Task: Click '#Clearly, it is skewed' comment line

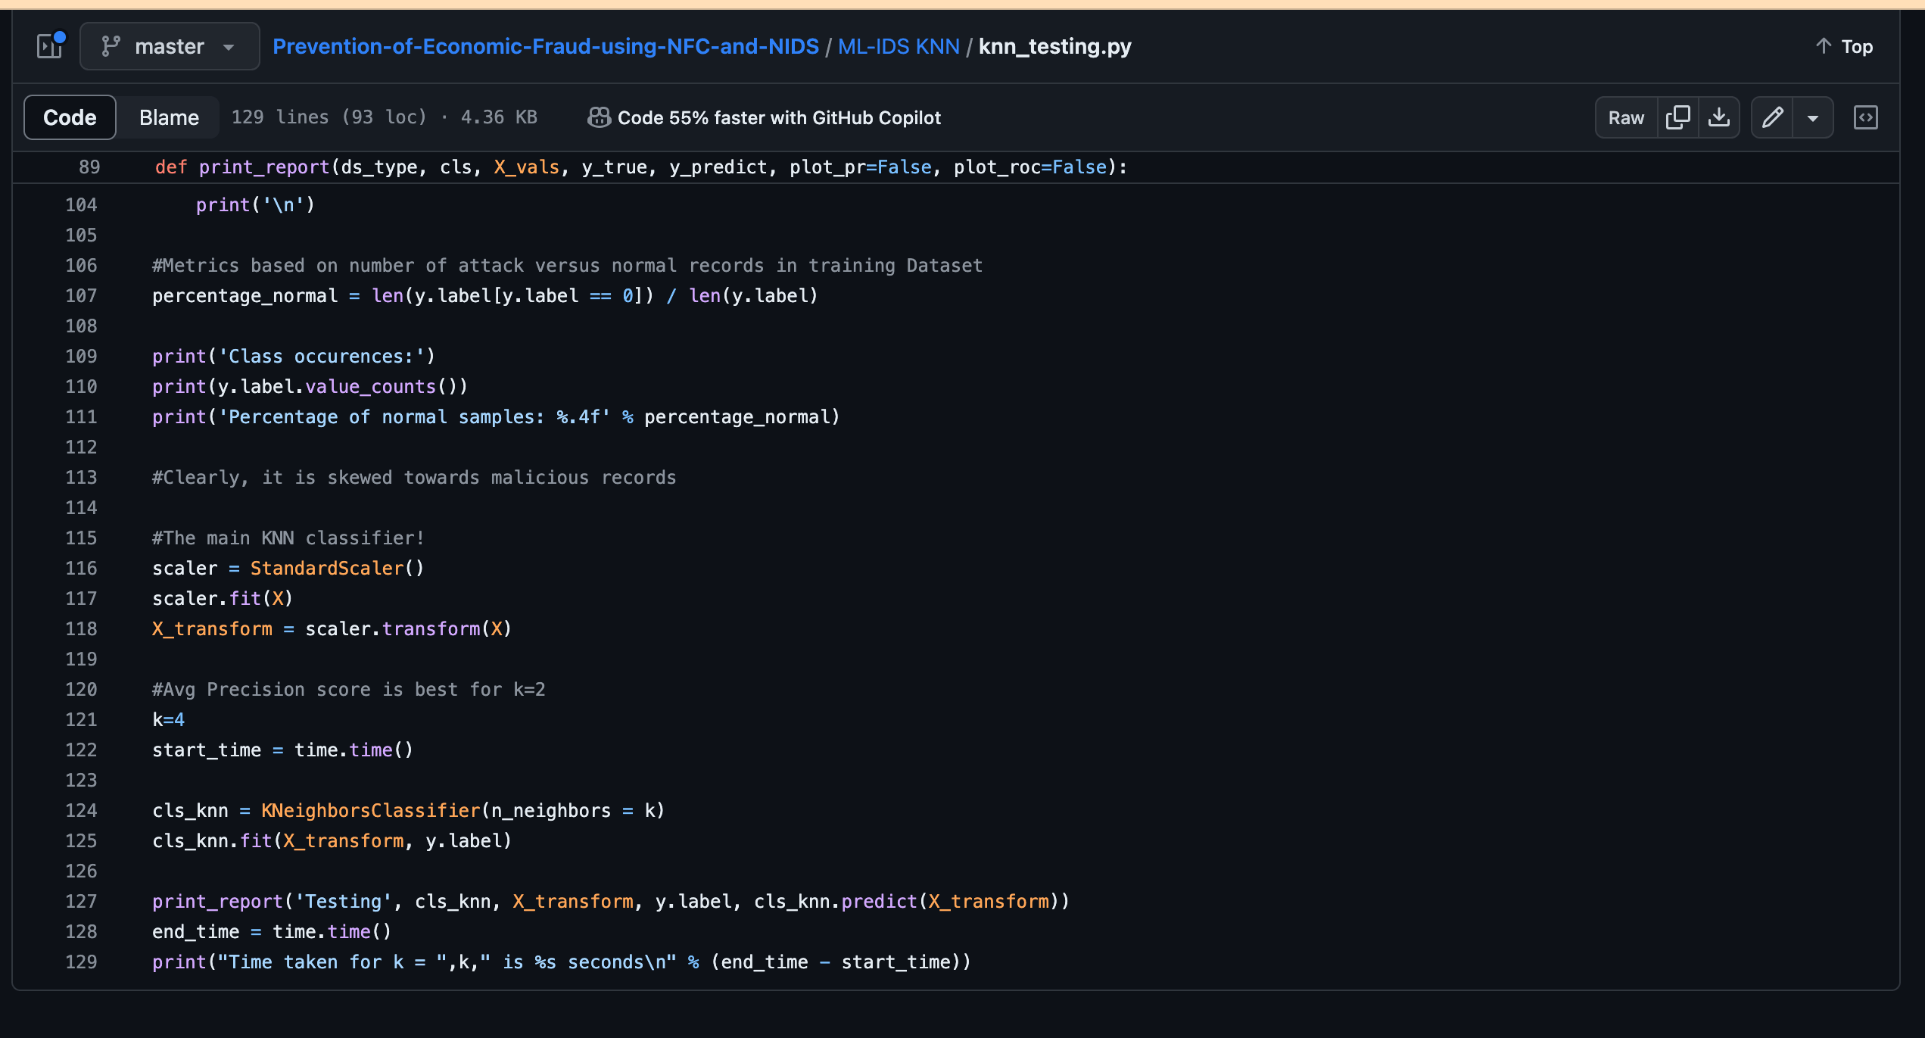Action: 414,477
